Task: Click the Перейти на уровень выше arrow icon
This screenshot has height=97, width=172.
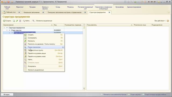Action: click(25, 53)
